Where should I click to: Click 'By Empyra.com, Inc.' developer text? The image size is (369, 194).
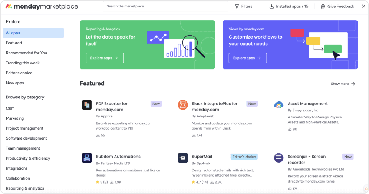[304, 110]
